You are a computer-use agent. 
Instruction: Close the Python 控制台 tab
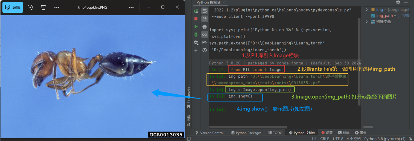[224, 2]
